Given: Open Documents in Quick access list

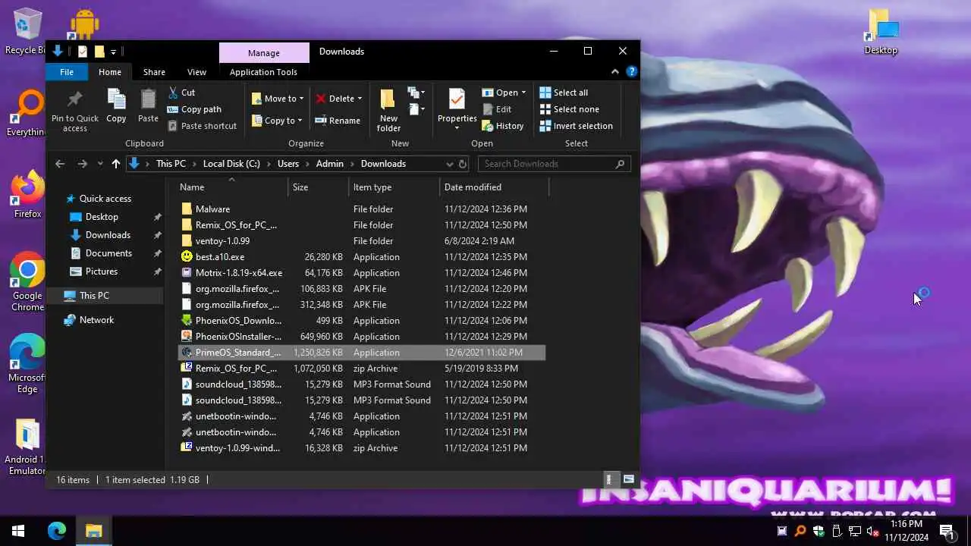Looking at the screenshot, I should [108, 253].
